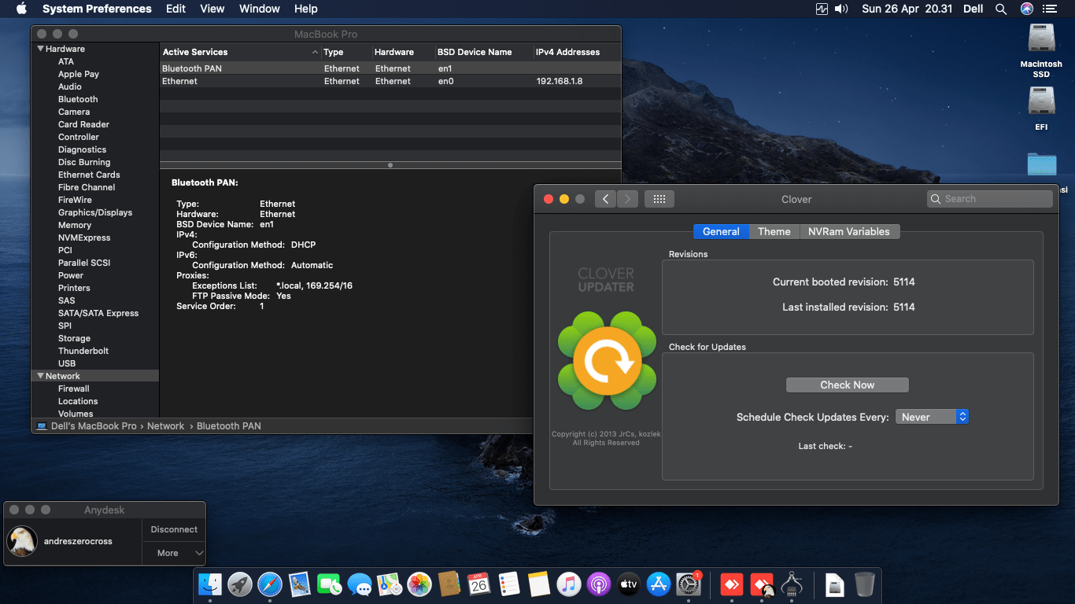
Task: Open the Edit menu
Action: pyautogui.click(x=175, y=9)
